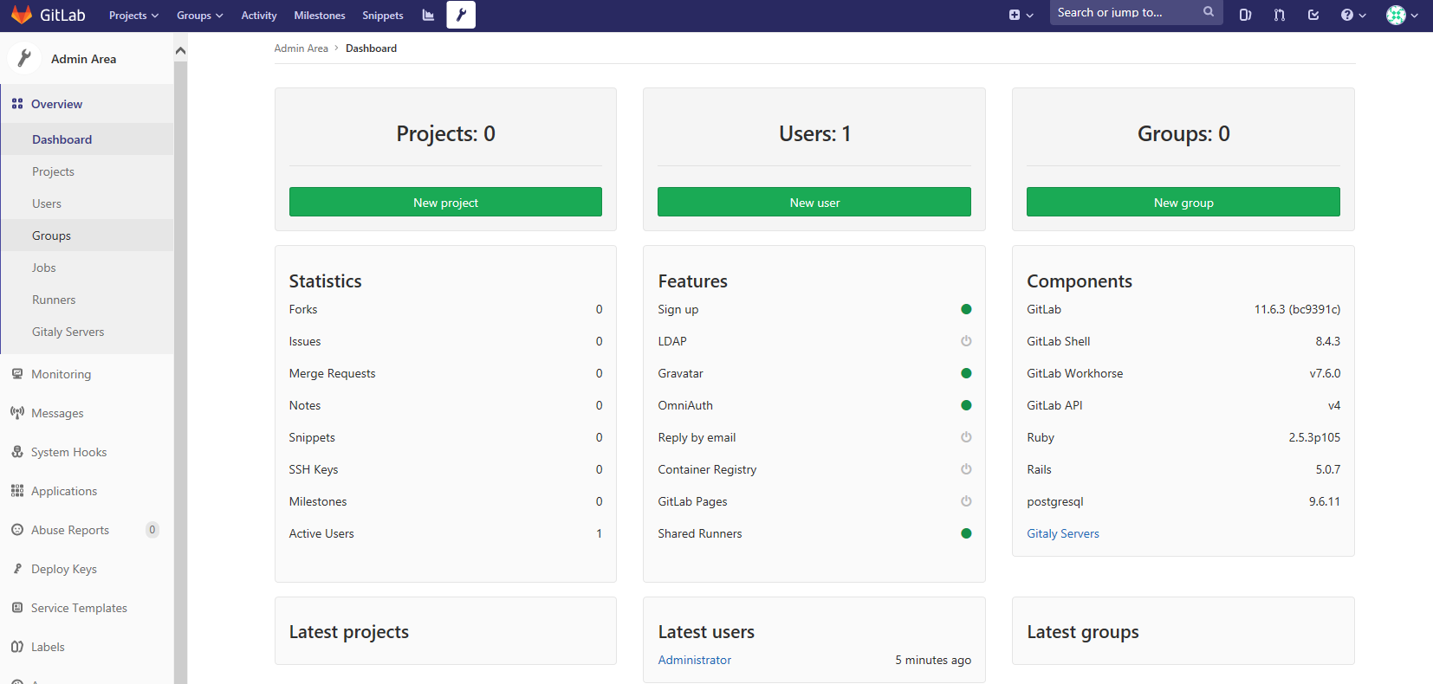Expand the Projects dropdown in navbar

[133, 16]
